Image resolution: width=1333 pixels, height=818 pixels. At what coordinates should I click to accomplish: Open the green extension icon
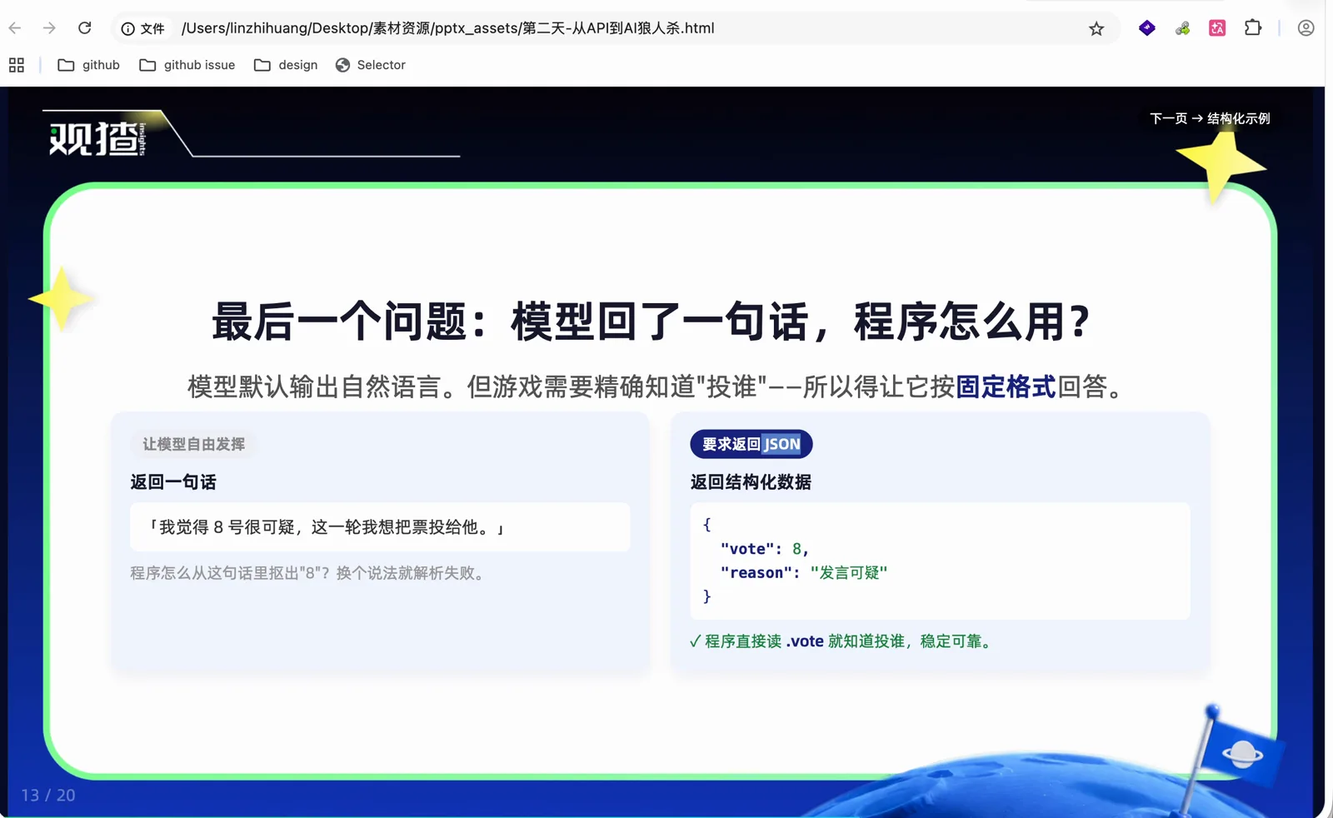pyautogui.click(x=1182, y=28)
